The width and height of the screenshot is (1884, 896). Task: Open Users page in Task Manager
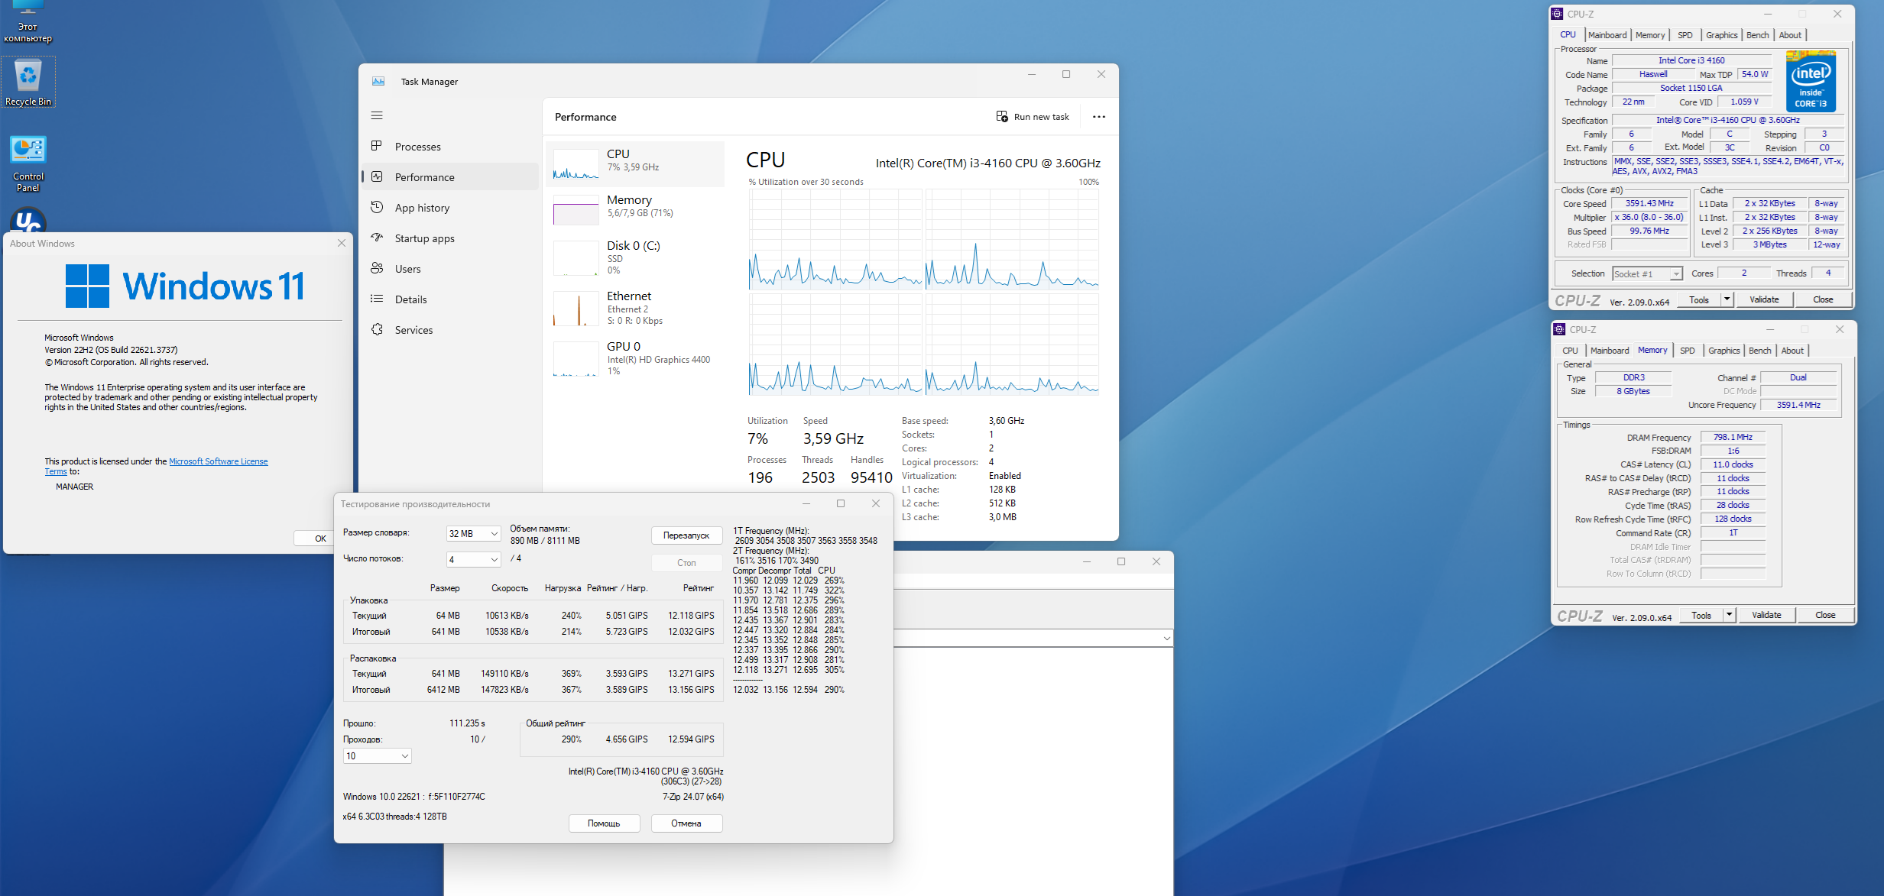449,269
